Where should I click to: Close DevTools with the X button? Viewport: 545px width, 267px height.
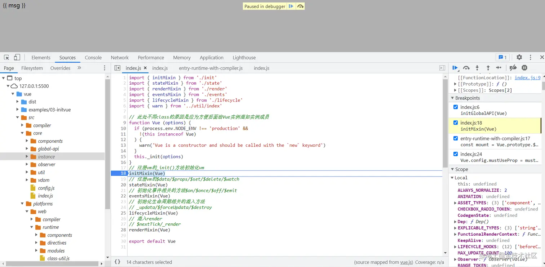[541, 57]
